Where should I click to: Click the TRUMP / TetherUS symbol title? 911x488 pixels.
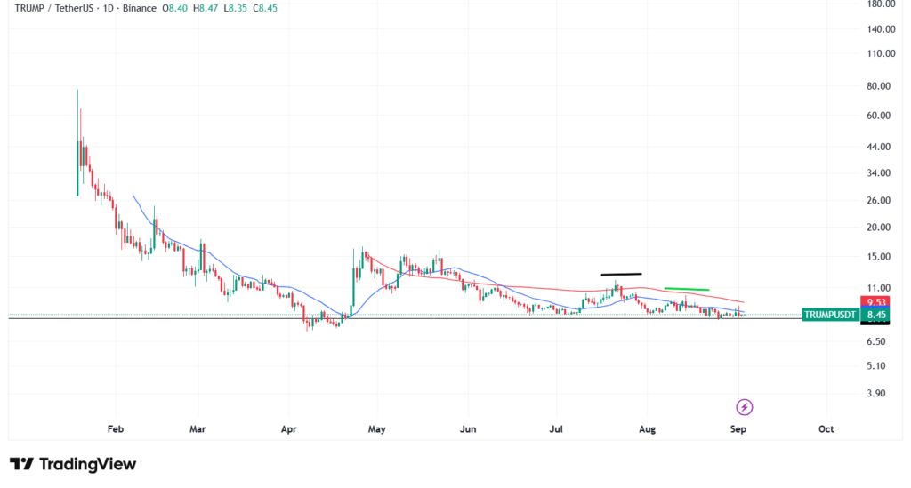(54, 8)
